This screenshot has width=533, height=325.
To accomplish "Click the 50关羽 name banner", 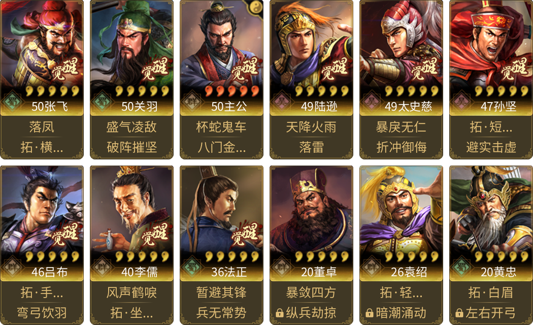I will (131, 107).
